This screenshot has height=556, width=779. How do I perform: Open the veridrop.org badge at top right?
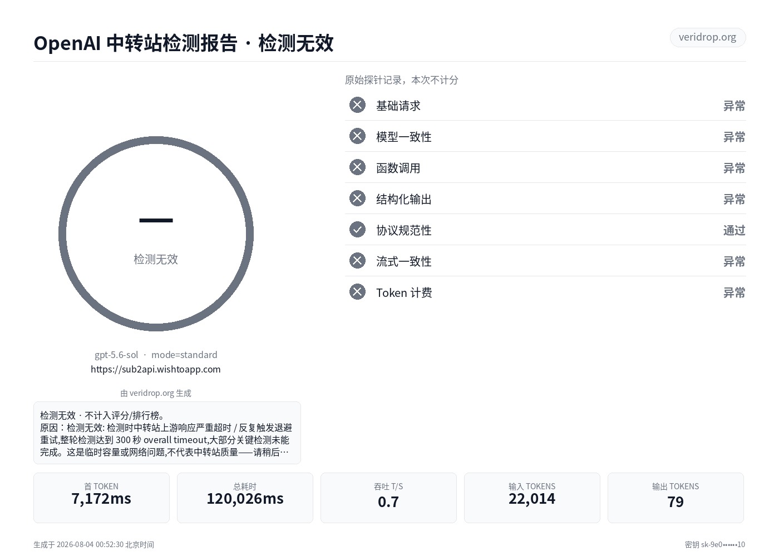[x=708, y=37]
